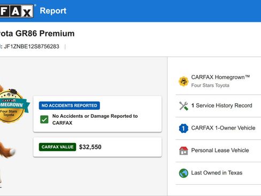The image size is (261, 196).
Task: Click the service history wrench icon
Action: click(x=183, y=106)
